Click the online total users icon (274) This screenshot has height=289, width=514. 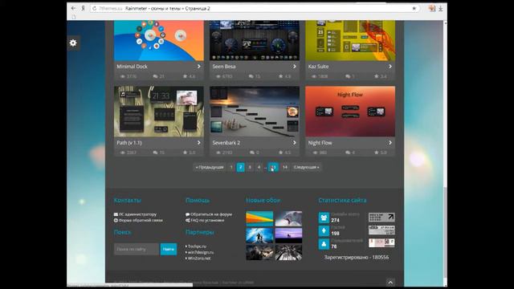pos(324,218)
